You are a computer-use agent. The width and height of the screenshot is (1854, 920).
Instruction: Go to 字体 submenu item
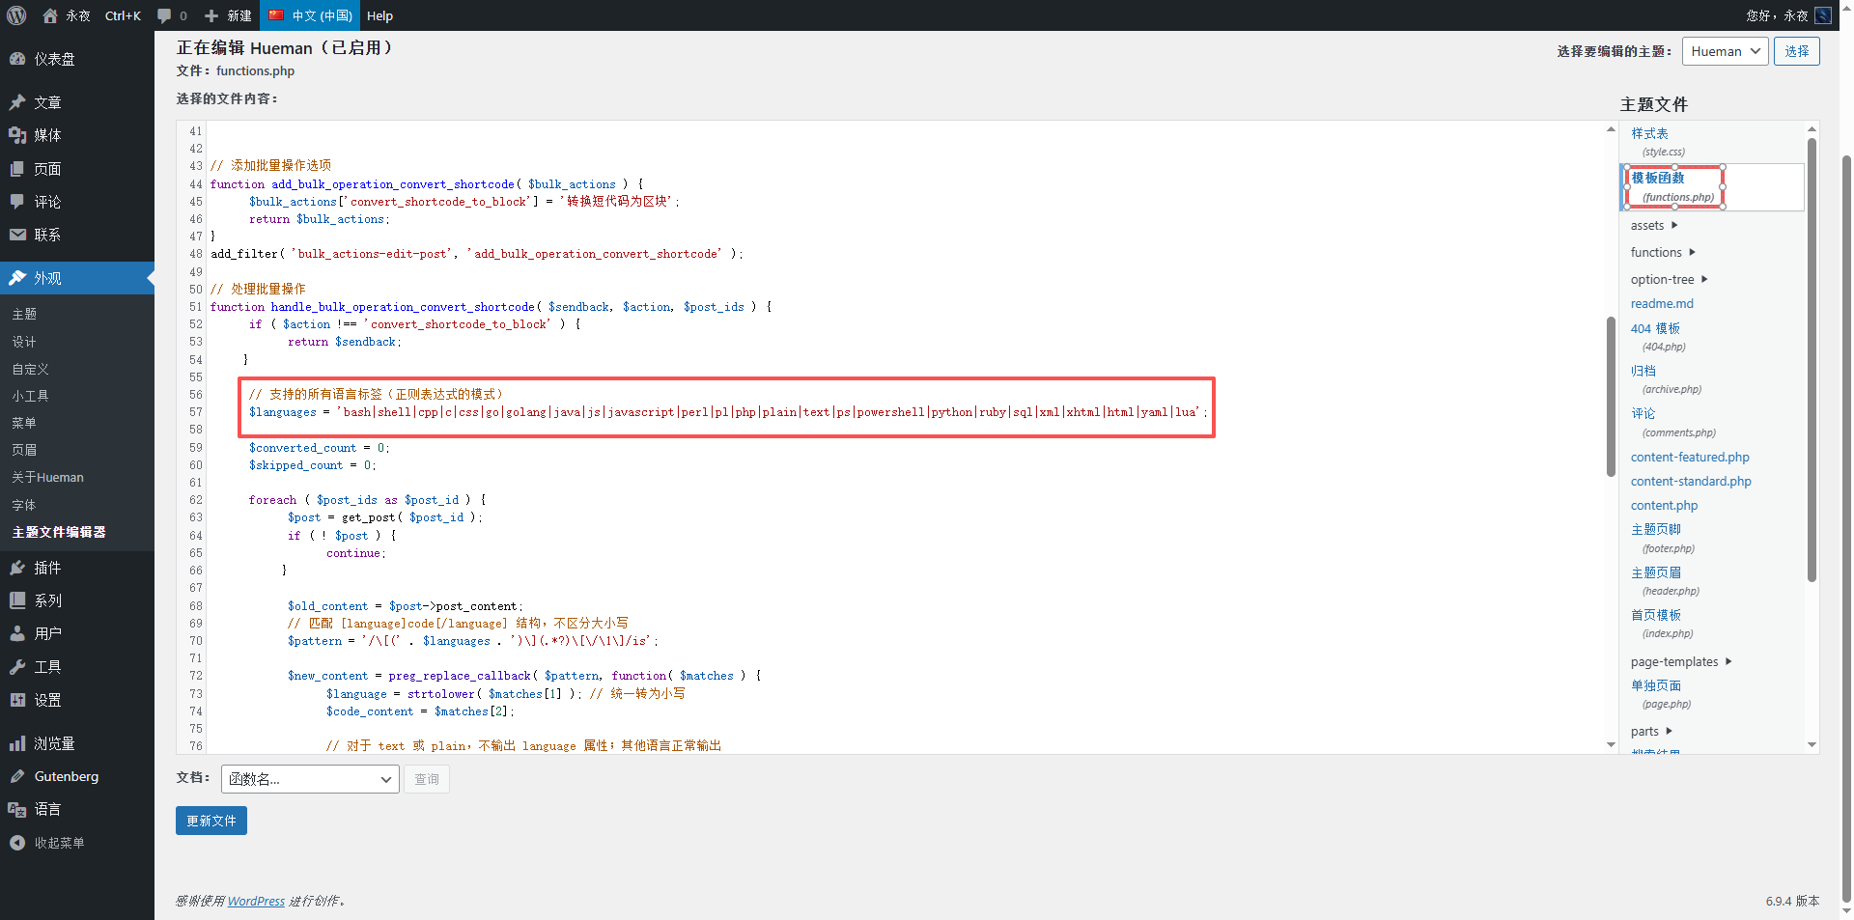point(24,505)
